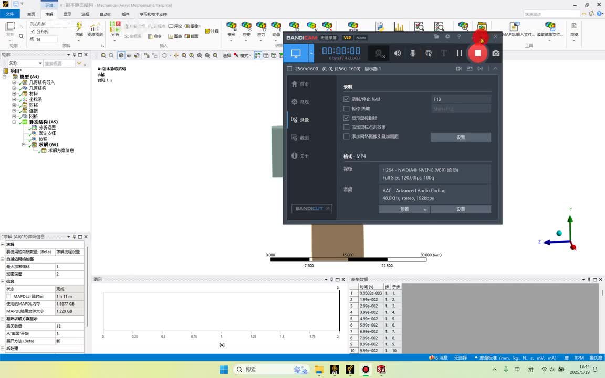Collapse Bandicam panel with chevron up arrow
605x378 pixels.
tap(495, 69)
